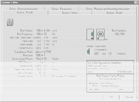Click the System Input Power label
The height and width of the screenshot is (102, 139).
[22, 59]
